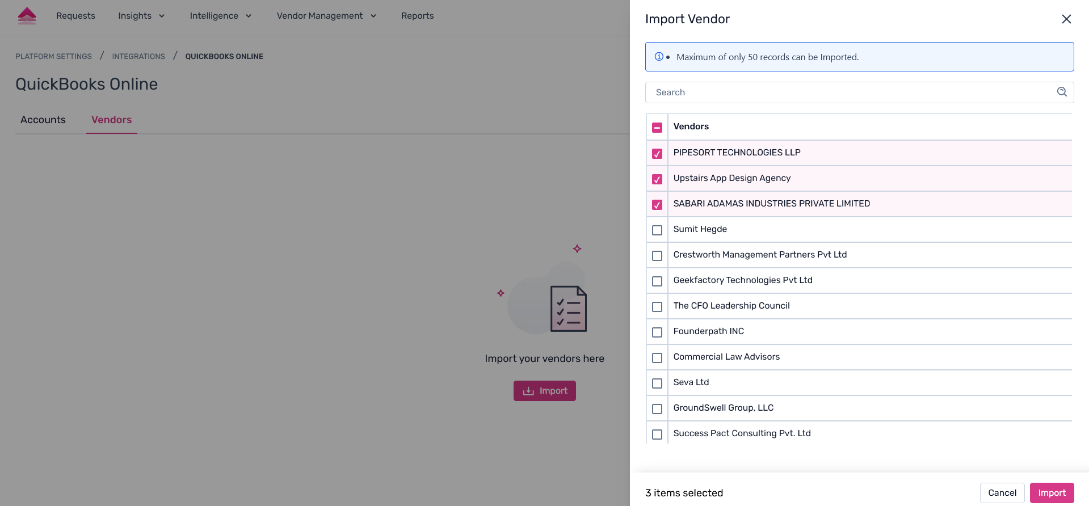Confirm with the pink Import button in the panel footer
This screenshot has width=1089, height=506.
1052,493
